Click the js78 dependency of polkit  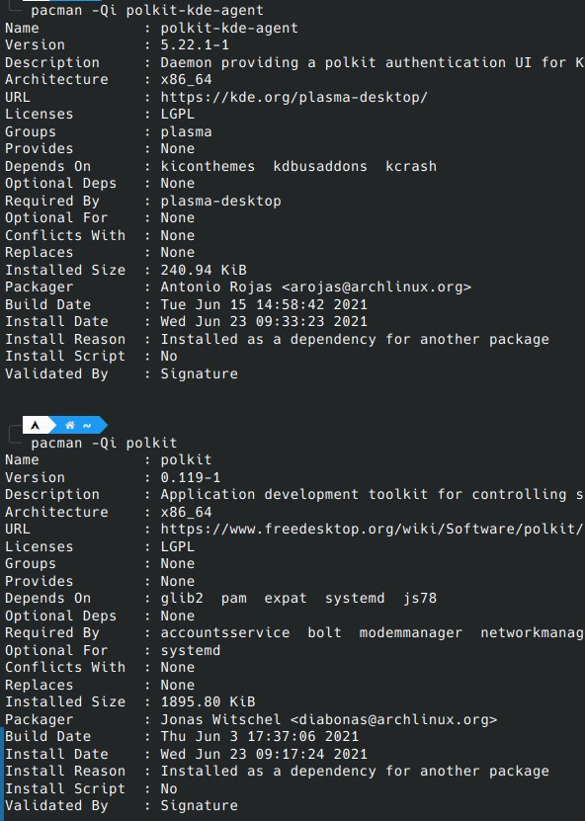tap(420, 598)
